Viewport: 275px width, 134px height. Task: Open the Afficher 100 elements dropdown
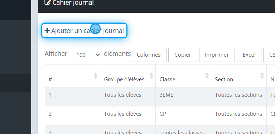[86, 54]
